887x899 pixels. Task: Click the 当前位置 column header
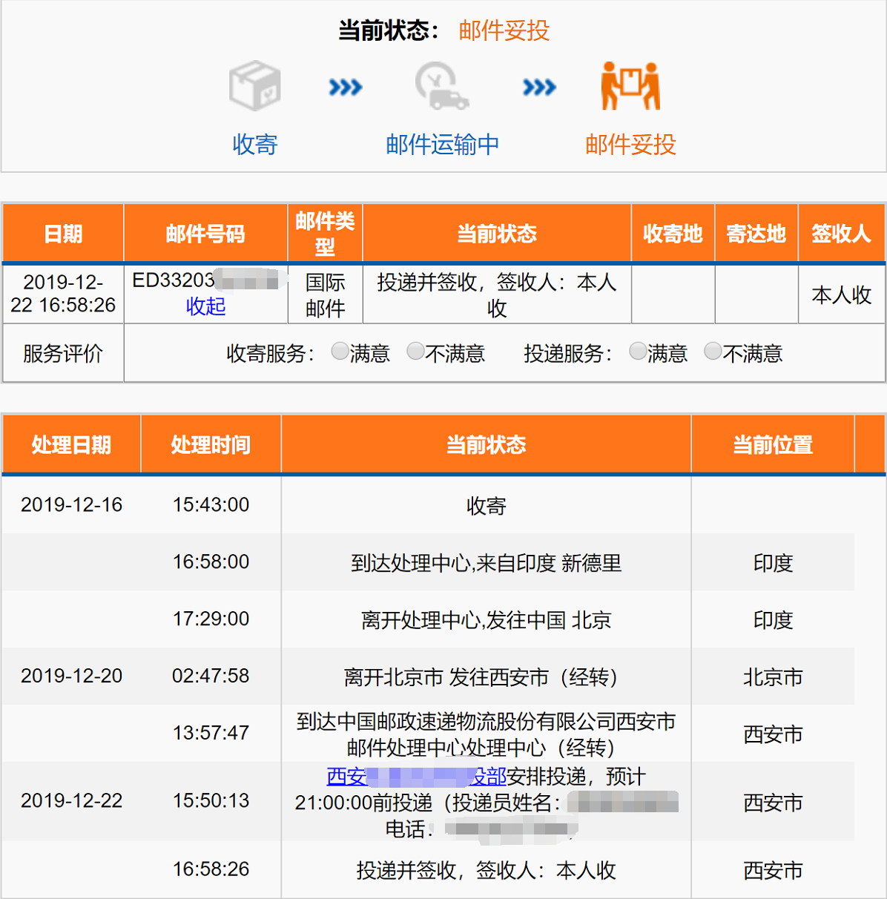point(773,444)
